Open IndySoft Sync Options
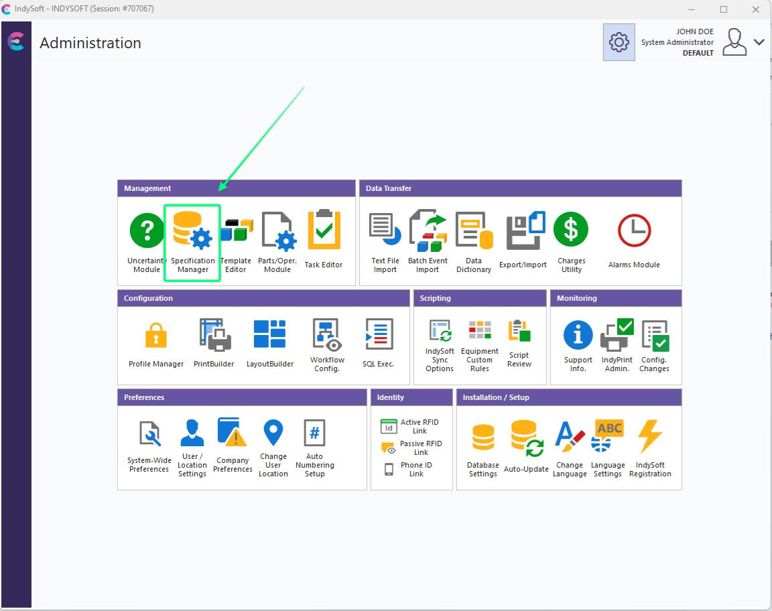The height and width of the screenshot is (611, 772). [440, 345]
